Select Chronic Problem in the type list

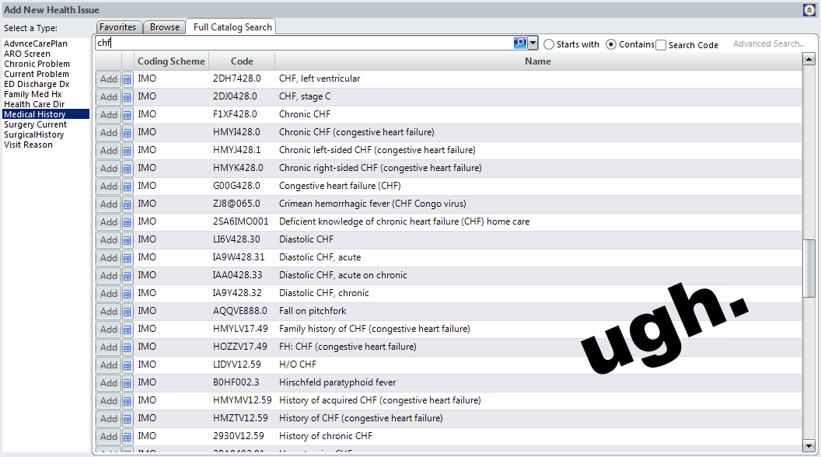tap(36, 64)
